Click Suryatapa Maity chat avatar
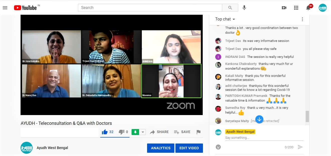This screenshot has width=331, height=156. pyautogui.click(x=218, y=121)
